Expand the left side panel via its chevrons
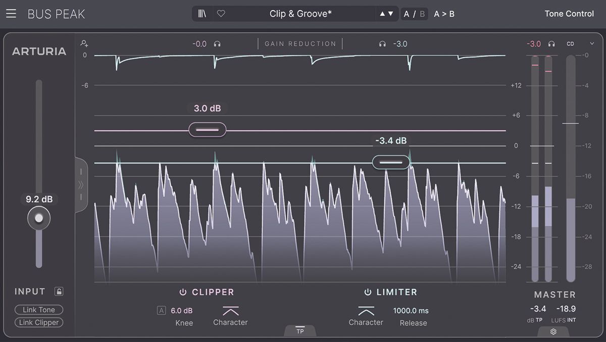The image size is (606, 342). coord(81,185)
